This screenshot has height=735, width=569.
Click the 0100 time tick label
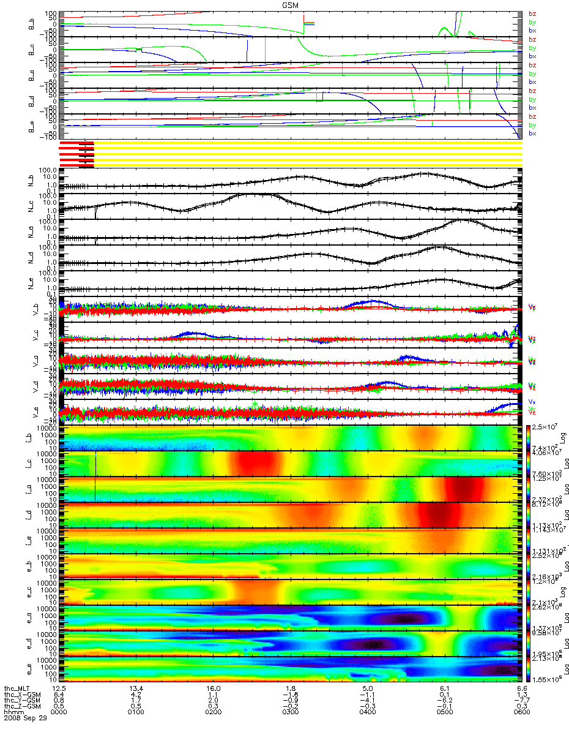coord(136,713)
